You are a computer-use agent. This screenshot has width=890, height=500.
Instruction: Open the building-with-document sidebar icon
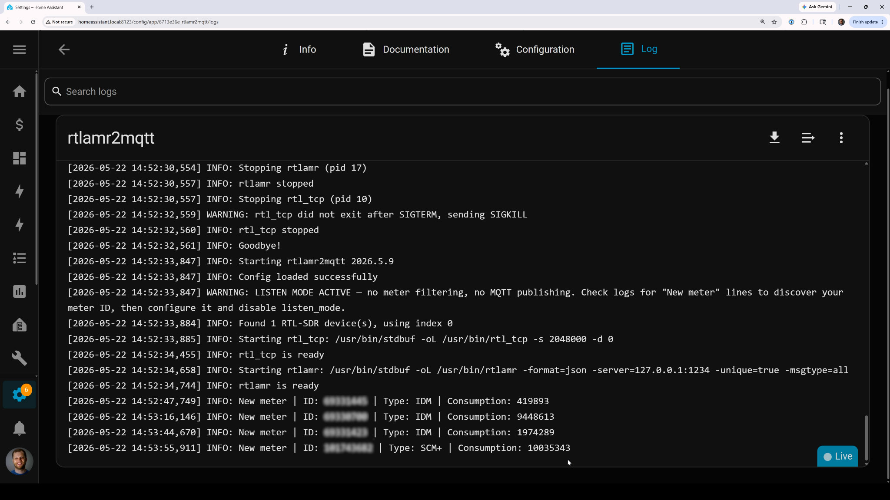click(19, 325)
